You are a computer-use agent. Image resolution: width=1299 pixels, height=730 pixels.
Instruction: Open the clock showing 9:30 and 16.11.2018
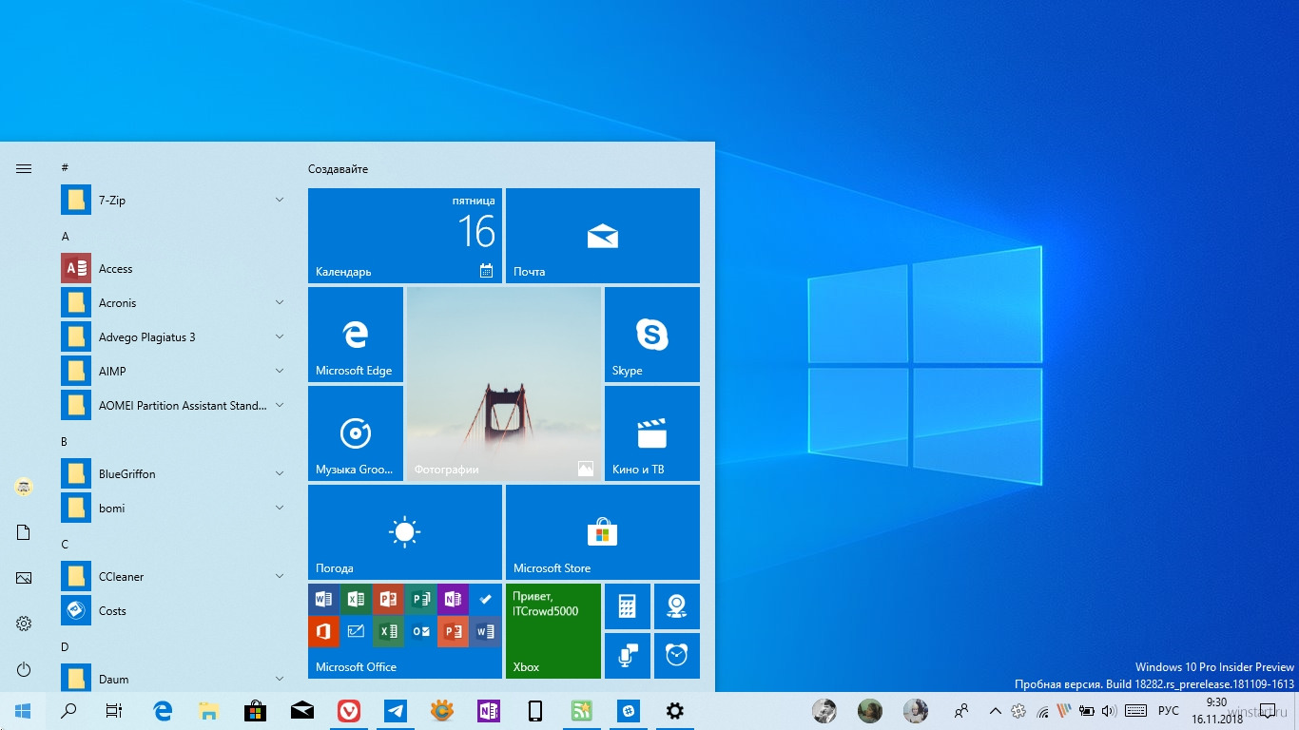[x=1217, y=711]
